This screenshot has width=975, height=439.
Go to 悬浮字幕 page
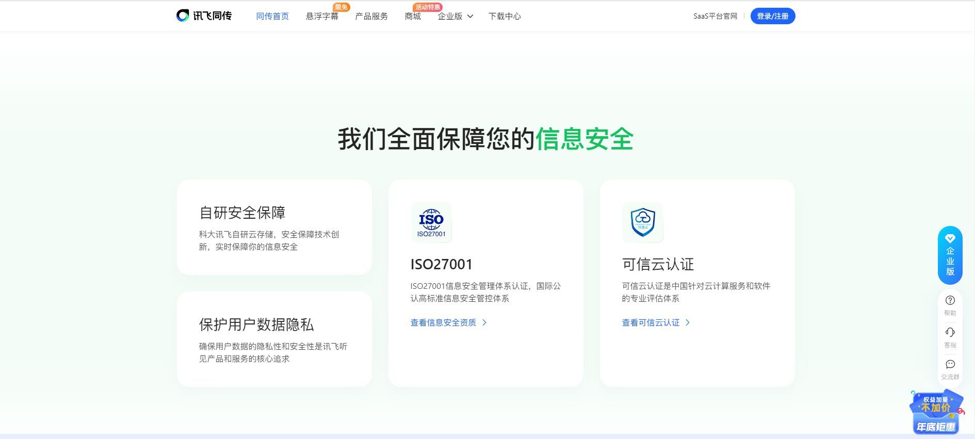pos(322,17)
